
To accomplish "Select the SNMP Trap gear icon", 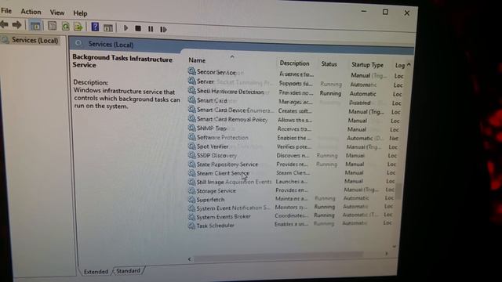I will 191,128.
